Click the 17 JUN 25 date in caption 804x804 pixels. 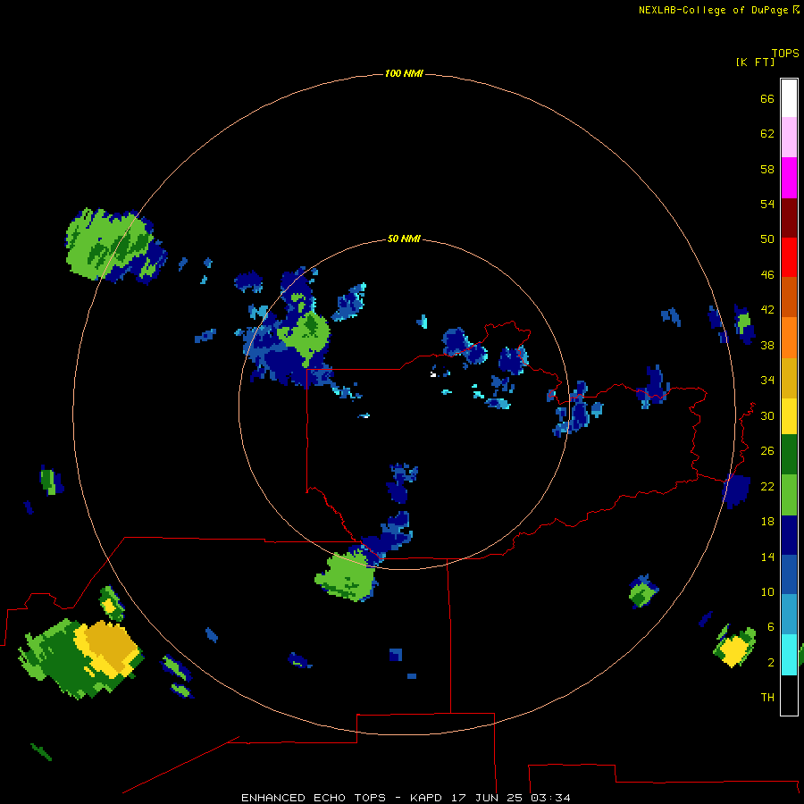(487, 798)
